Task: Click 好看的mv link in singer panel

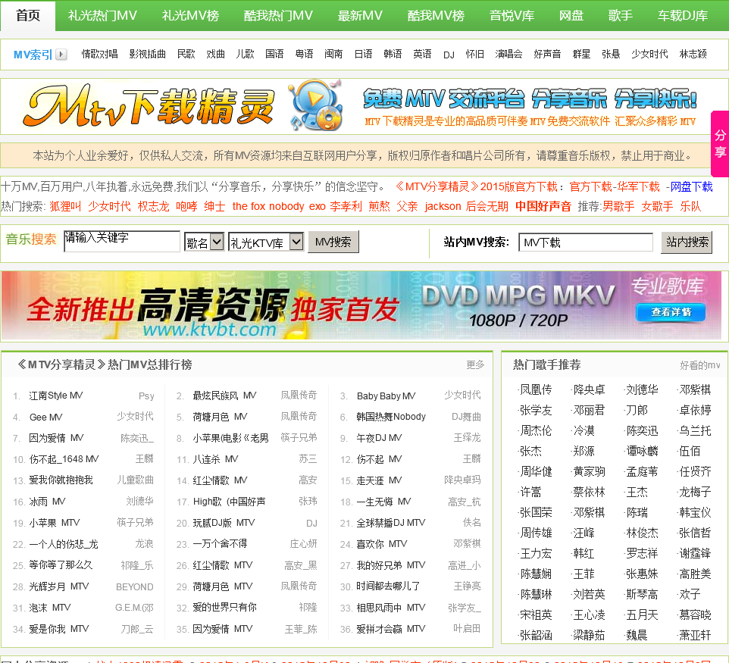Action: point(699,365)
